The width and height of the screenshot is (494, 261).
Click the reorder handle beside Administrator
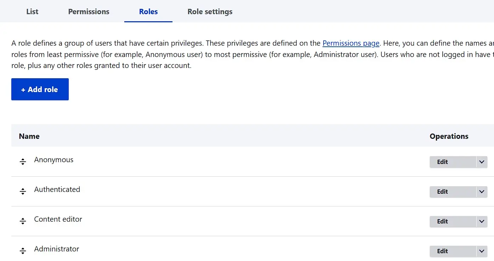[23, 251]
